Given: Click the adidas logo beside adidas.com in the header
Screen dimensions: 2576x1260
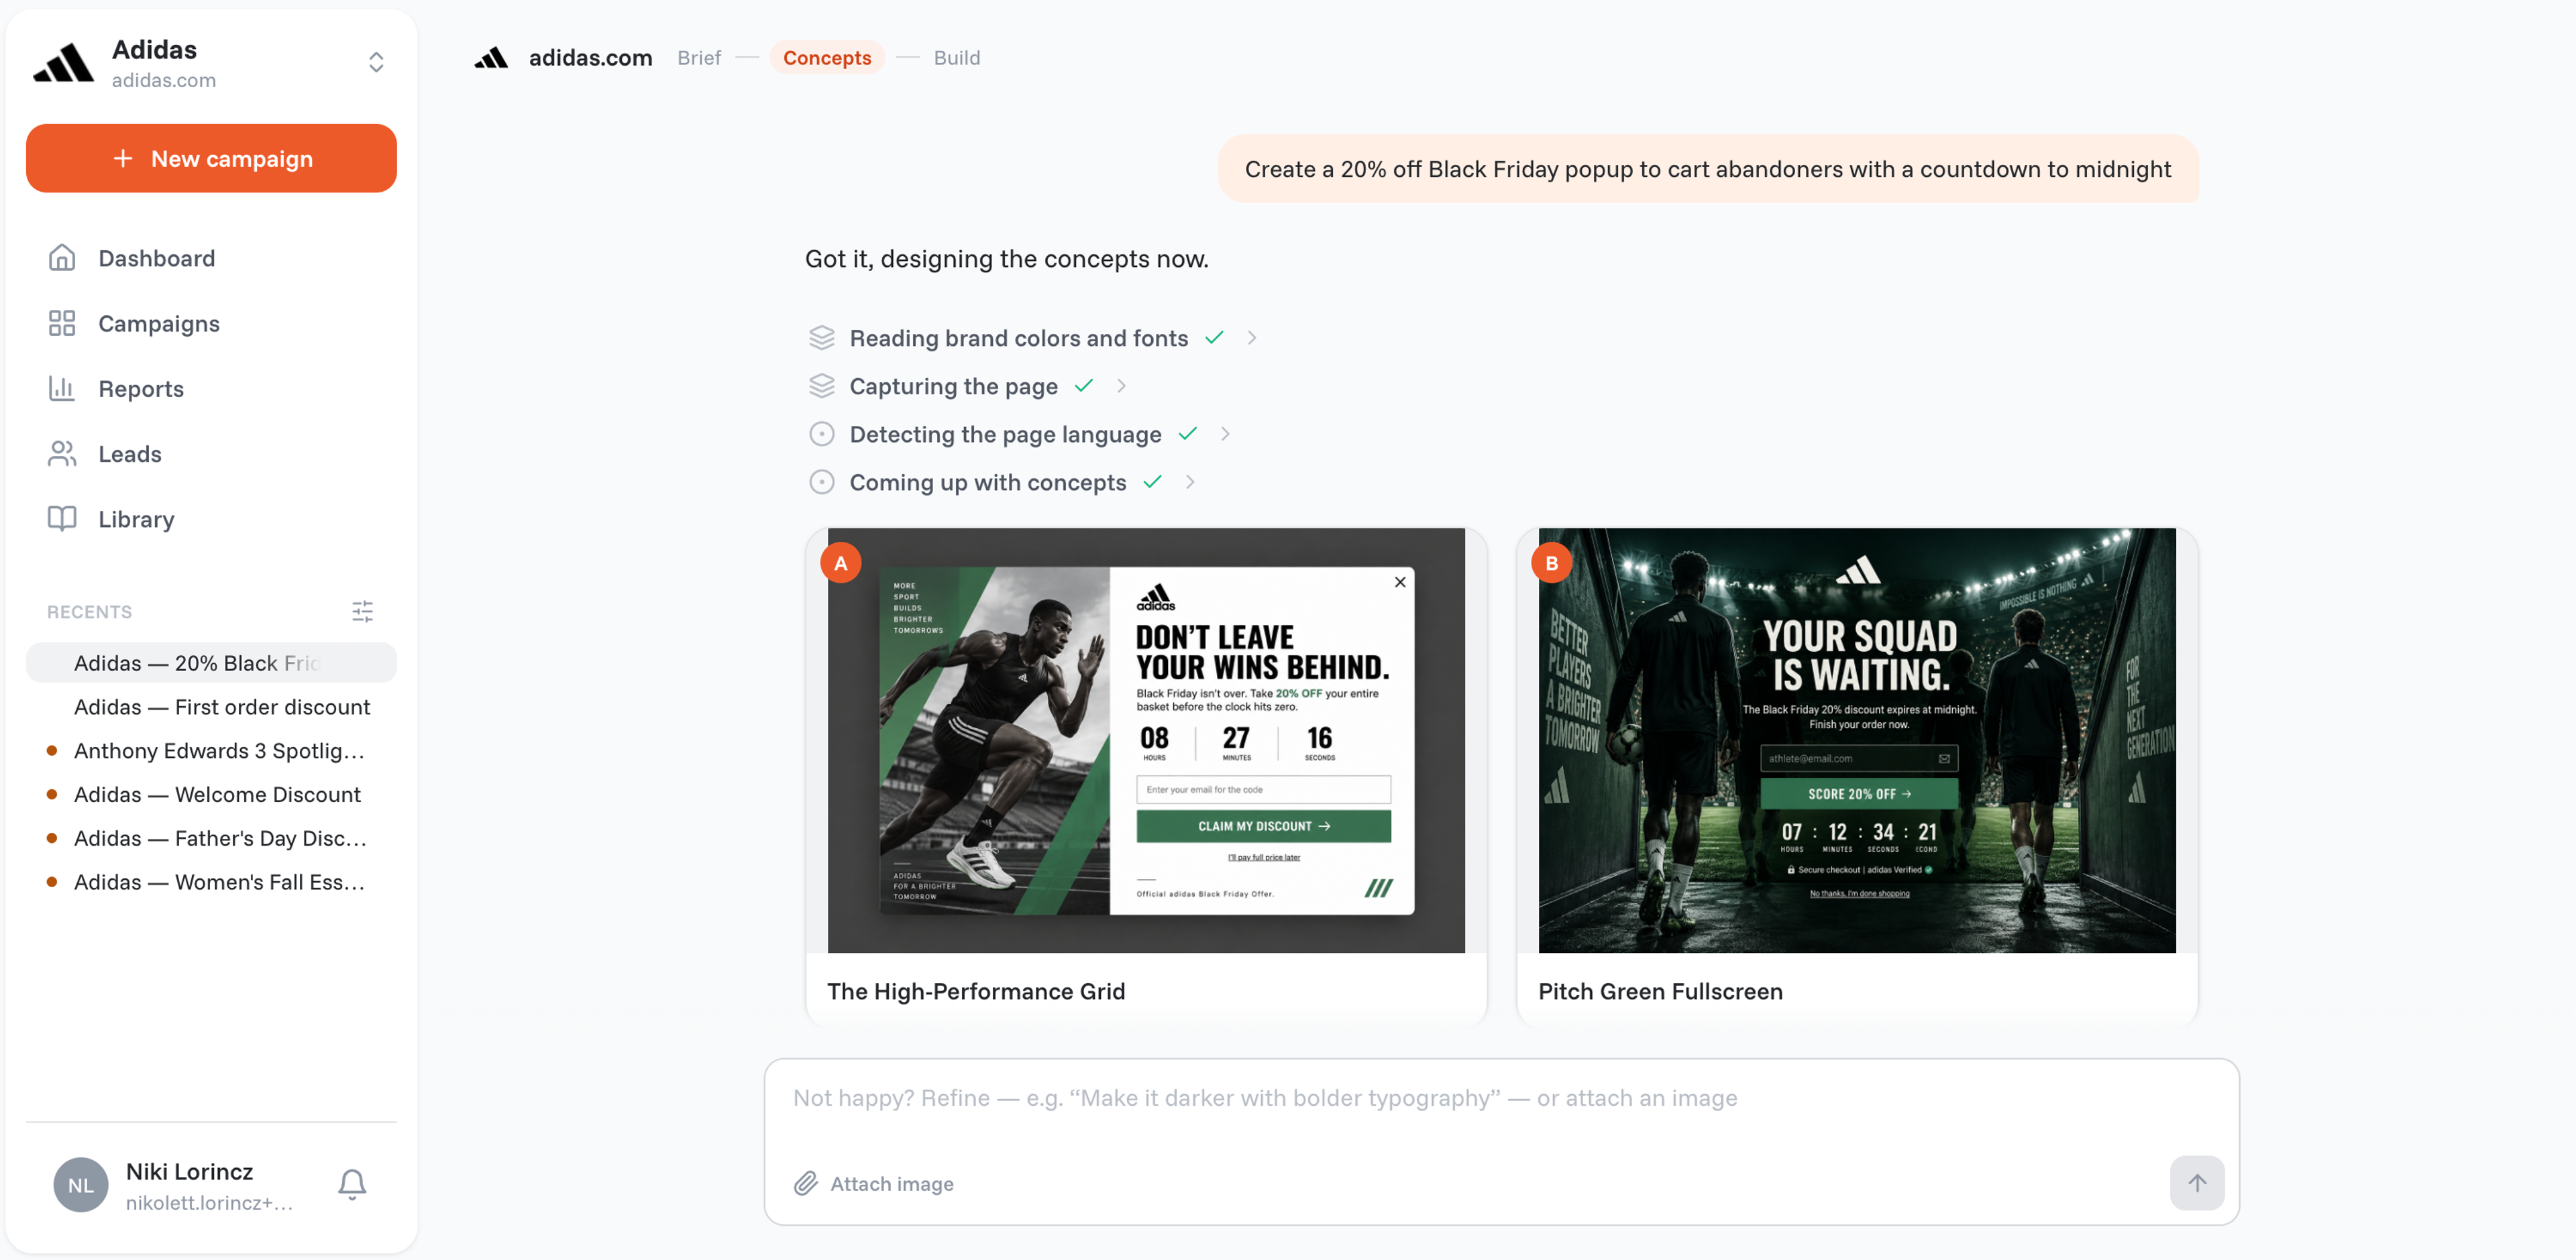Looking at the screenshot, I should (x=491, y=58).
